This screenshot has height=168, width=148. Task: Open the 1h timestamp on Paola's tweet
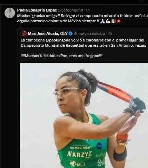coord(88,10)
